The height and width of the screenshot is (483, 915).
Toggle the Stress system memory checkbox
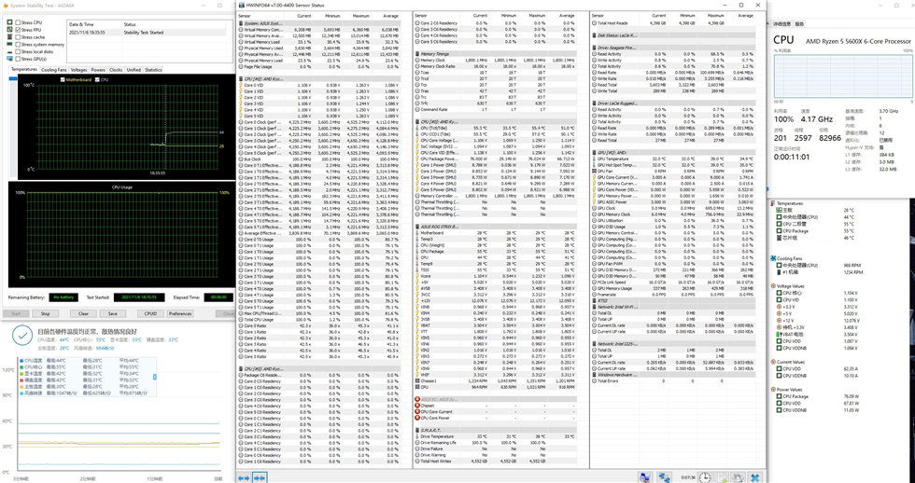point(18,45)
